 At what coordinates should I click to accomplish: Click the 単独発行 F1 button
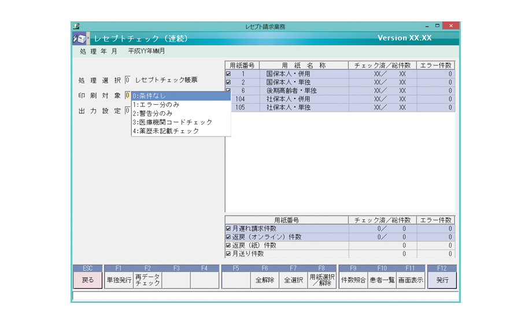(119, 280)
